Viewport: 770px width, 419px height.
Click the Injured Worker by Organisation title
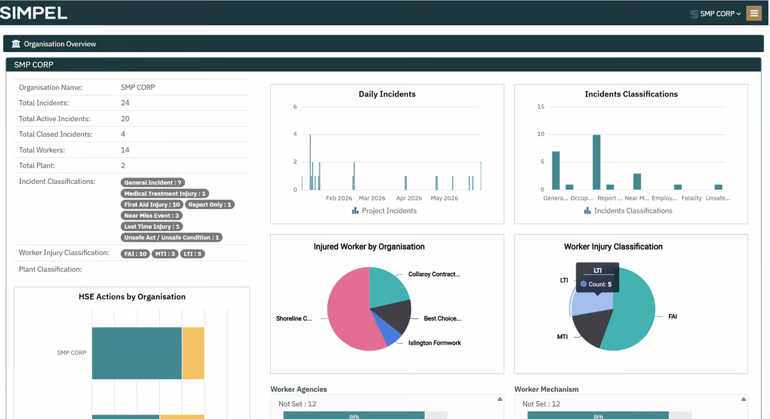[x=369, y=247]
